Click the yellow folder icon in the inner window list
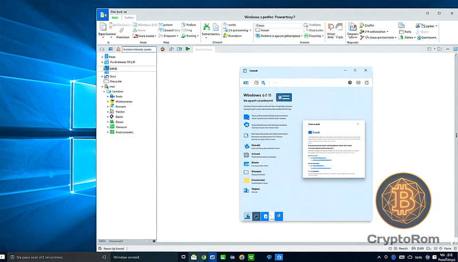The height and width of the screenshot is (262, 458). [x=246, y=181]
